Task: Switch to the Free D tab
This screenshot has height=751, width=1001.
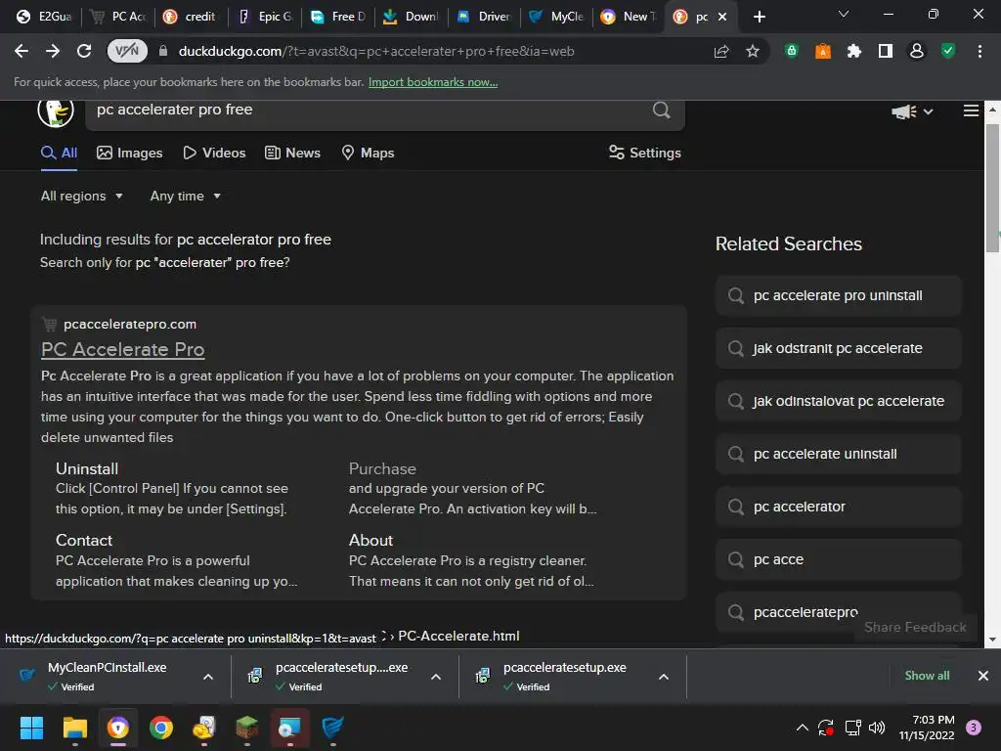Action: point(338,17)
